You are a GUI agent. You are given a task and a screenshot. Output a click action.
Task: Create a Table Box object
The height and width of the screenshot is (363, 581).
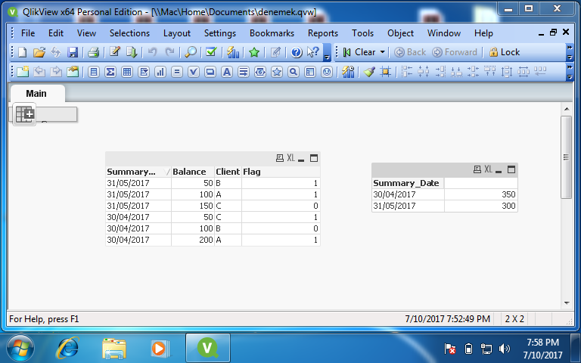127,72
